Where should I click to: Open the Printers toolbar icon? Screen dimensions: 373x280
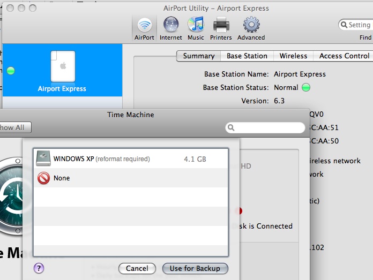221,29
